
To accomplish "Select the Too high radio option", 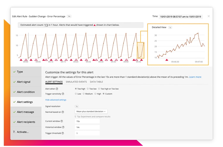I will (x=80, y=89).
